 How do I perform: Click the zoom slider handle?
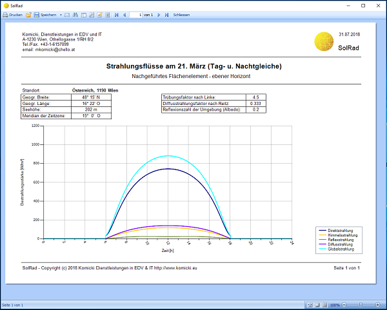pos(361,305)
